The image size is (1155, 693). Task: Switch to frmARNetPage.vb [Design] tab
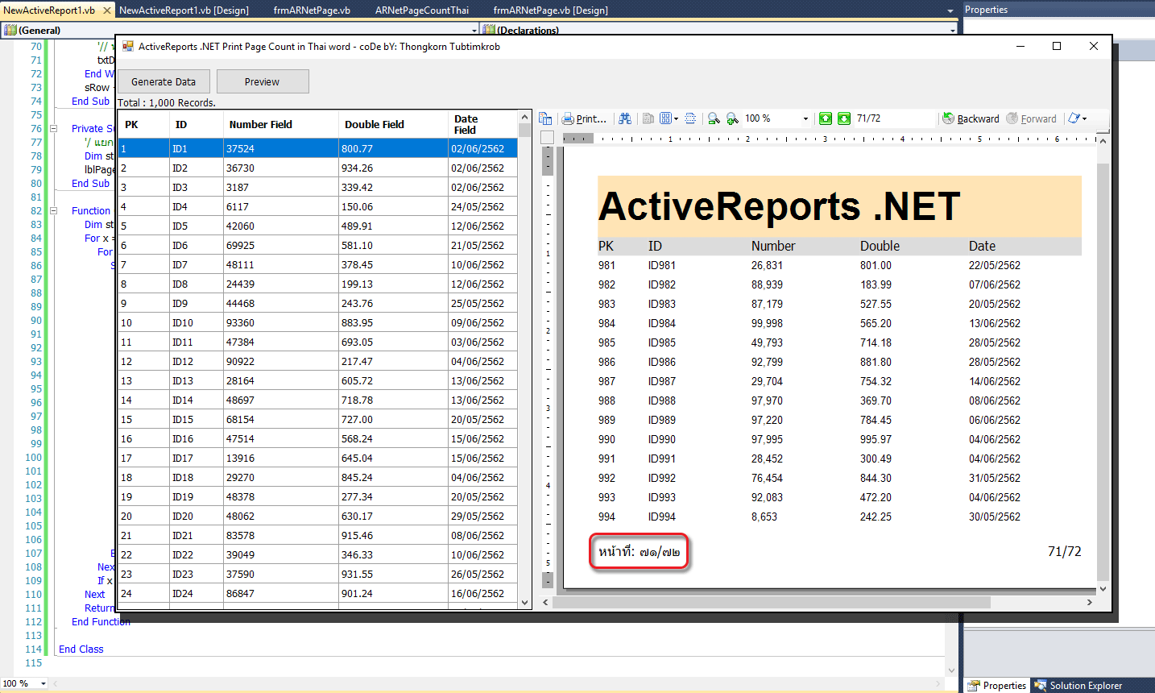[x=551, y=10]
